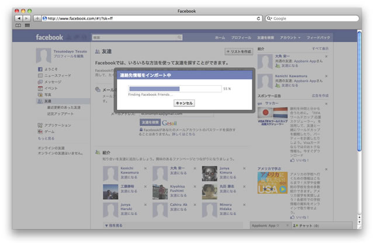Click the すべて表示 link
The width and height of the screenshot is (374, 246).
point(320,48)
